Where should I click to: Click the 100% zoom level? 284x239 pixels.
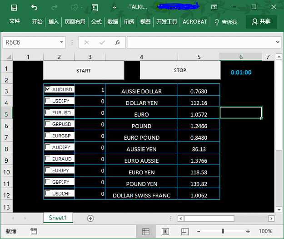tap(265, 231)
